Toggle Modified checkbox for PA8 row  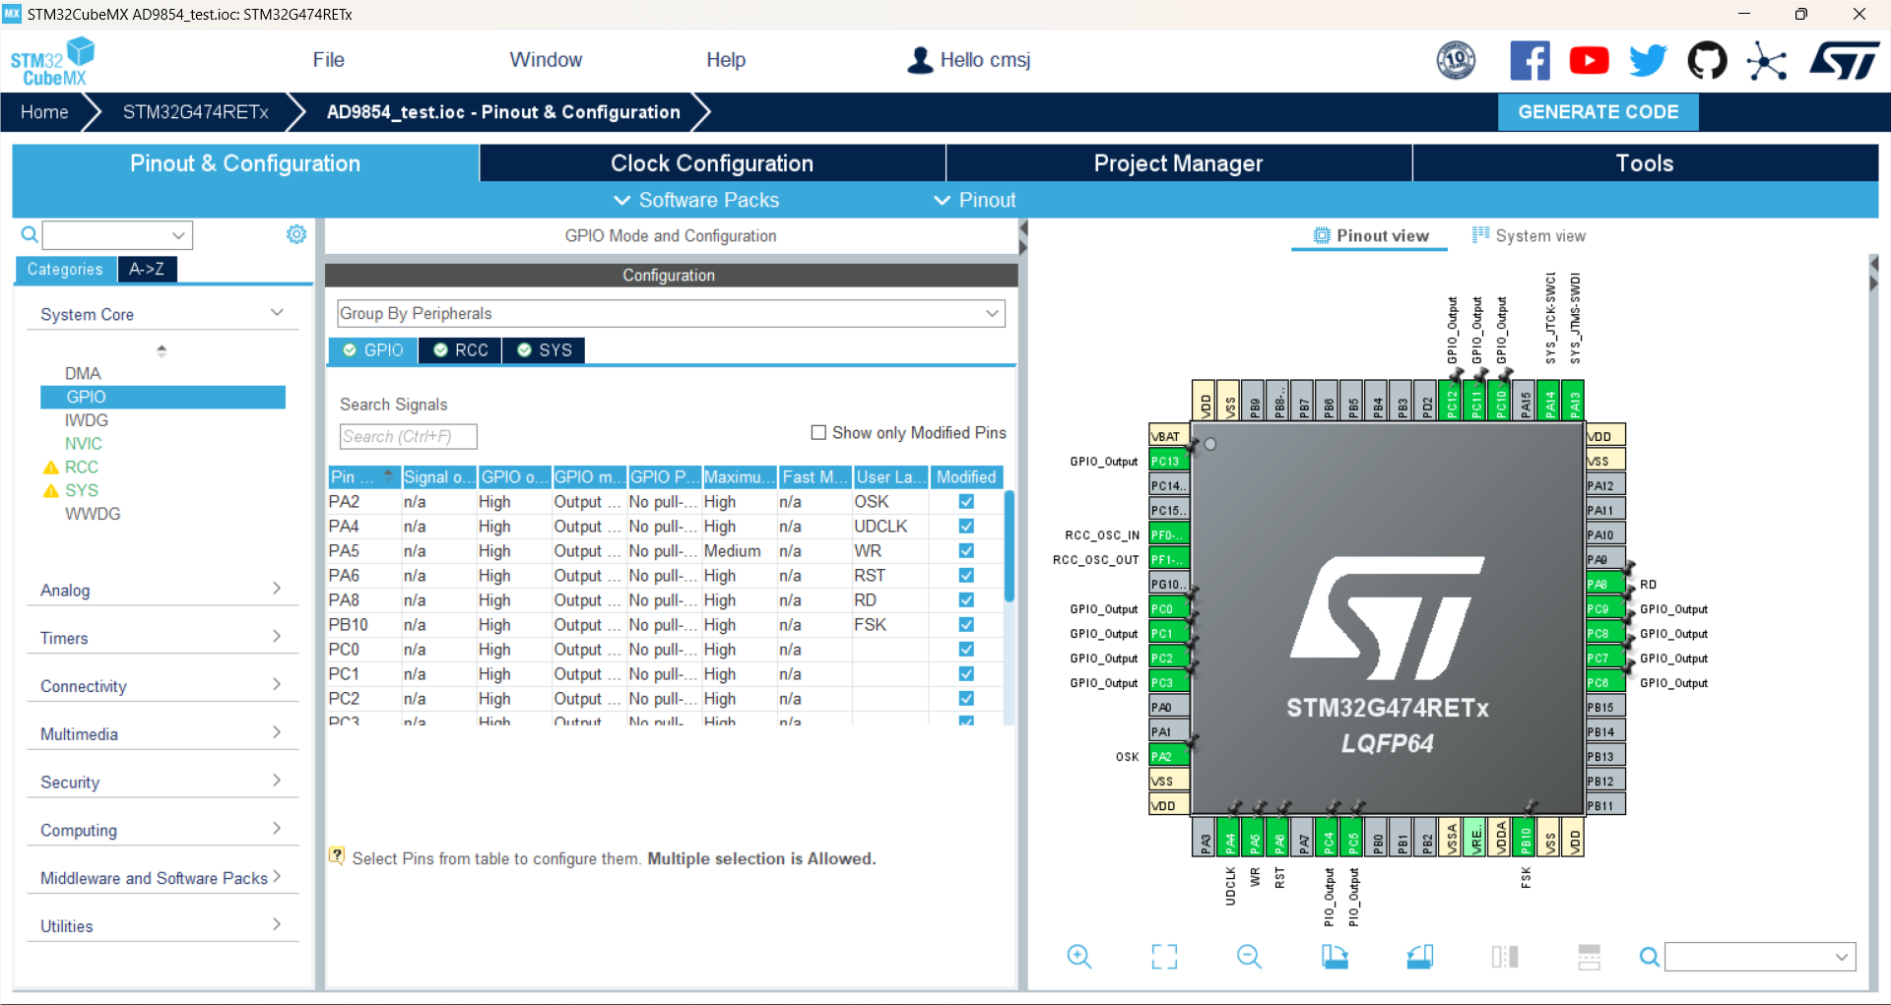(966, 599)
